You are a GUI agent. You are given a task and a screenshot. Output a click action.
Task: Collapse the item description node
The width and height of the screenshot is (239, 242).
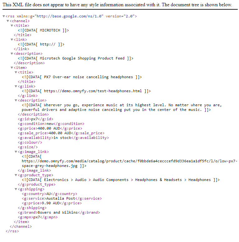coord(16,101)
